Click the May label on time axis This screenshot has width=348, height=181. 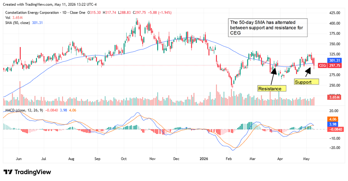[307, 159]
